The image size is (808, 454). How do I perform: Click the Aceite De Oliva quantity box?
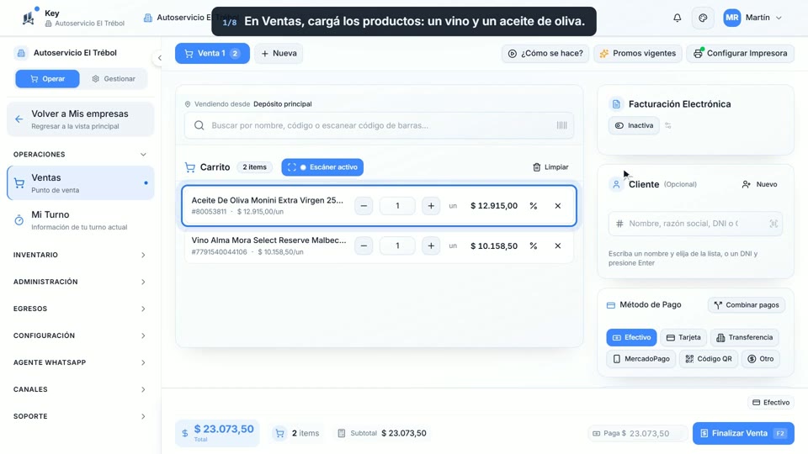click(397, 206)
